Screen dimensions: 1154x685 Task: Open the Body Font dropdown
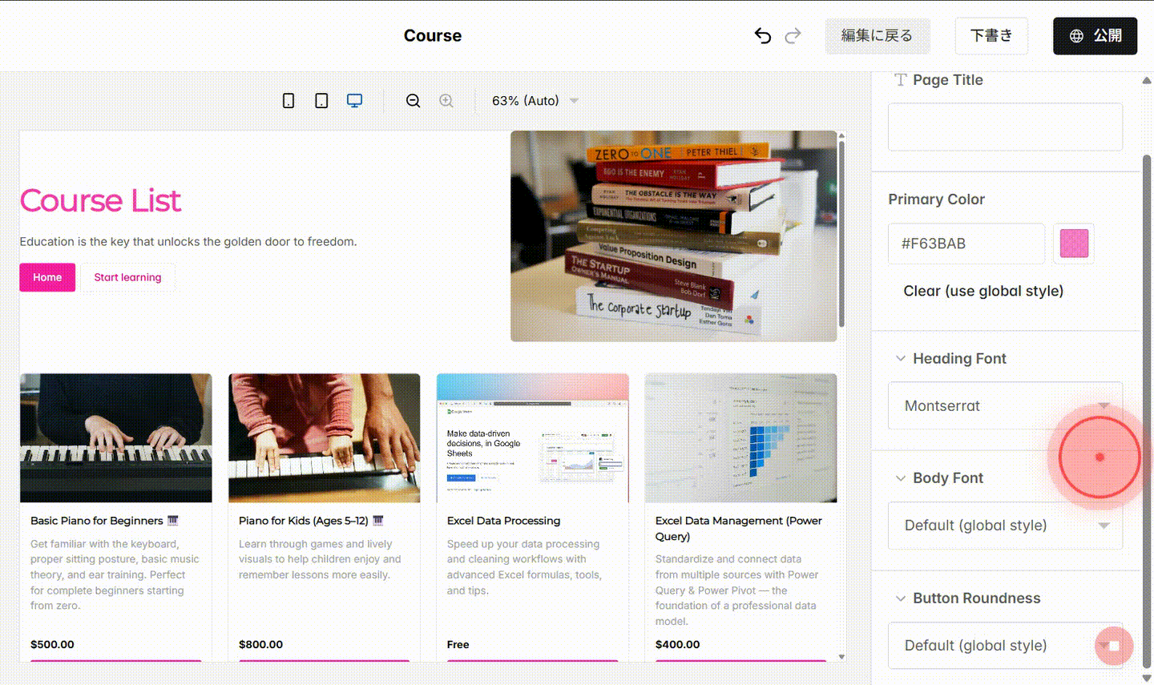[x=1005, y=526]
